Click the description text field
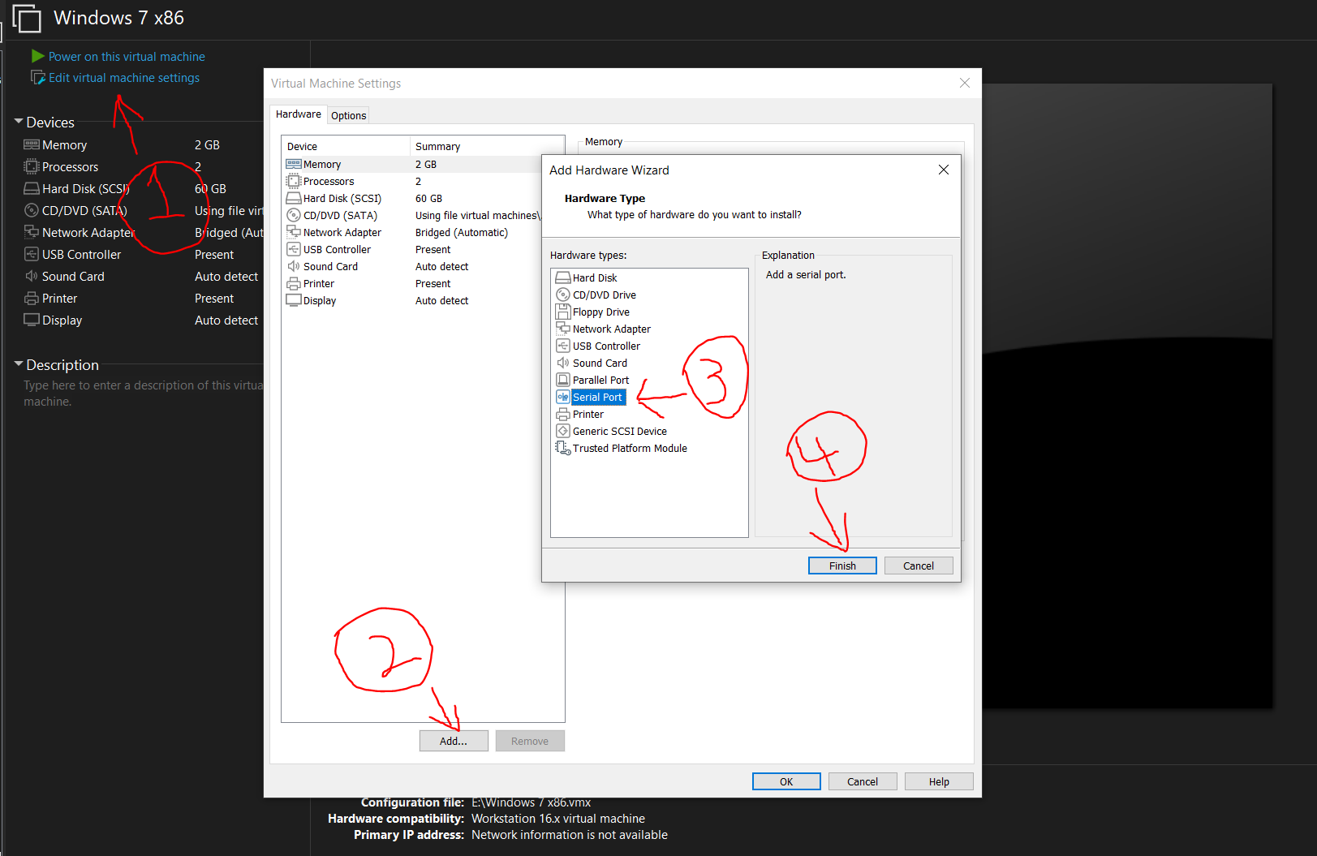This screenshot has height=856, width=1317. click(143, 393)
